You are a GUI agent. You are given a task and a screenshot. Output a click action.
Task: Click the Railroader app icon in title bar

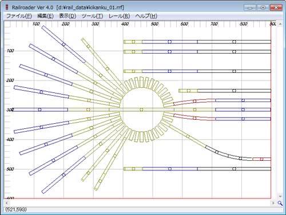click(7, 7)
